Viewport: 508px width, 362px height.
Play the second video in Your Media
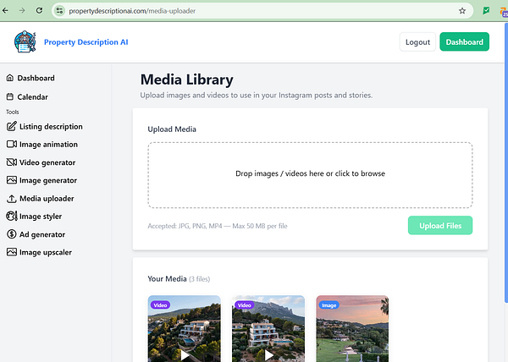[x=269, y=355]
